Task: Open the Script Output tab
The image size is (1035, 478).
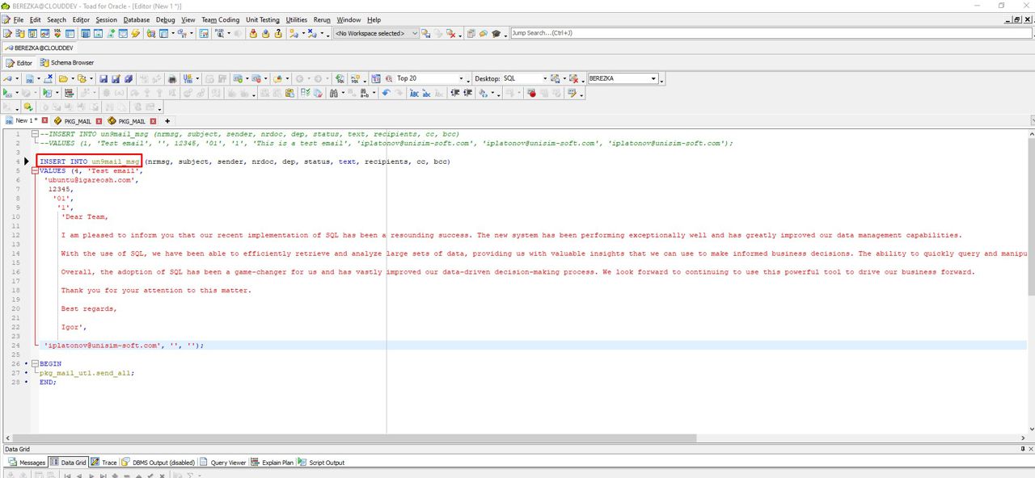Action: tap(321, 463)
